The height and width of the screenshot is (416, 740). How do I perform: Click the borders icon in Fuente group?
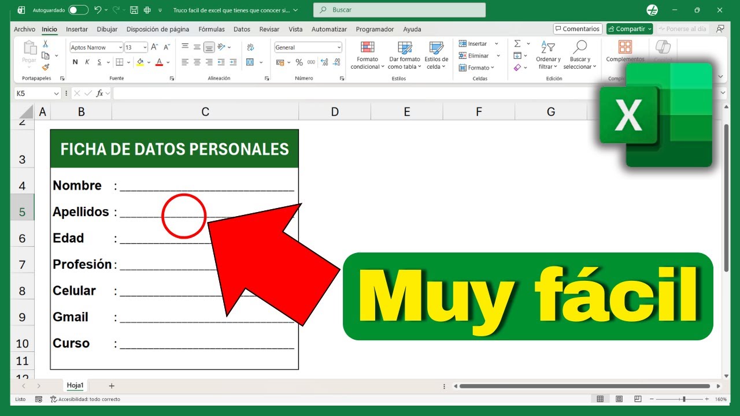tap(119, 62)
